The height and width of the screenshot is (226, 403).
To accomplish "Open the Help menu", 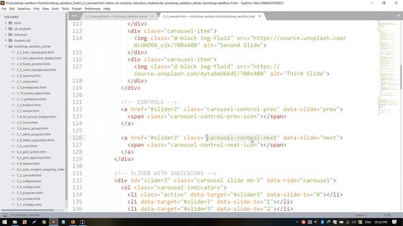I will coord(106,9).
